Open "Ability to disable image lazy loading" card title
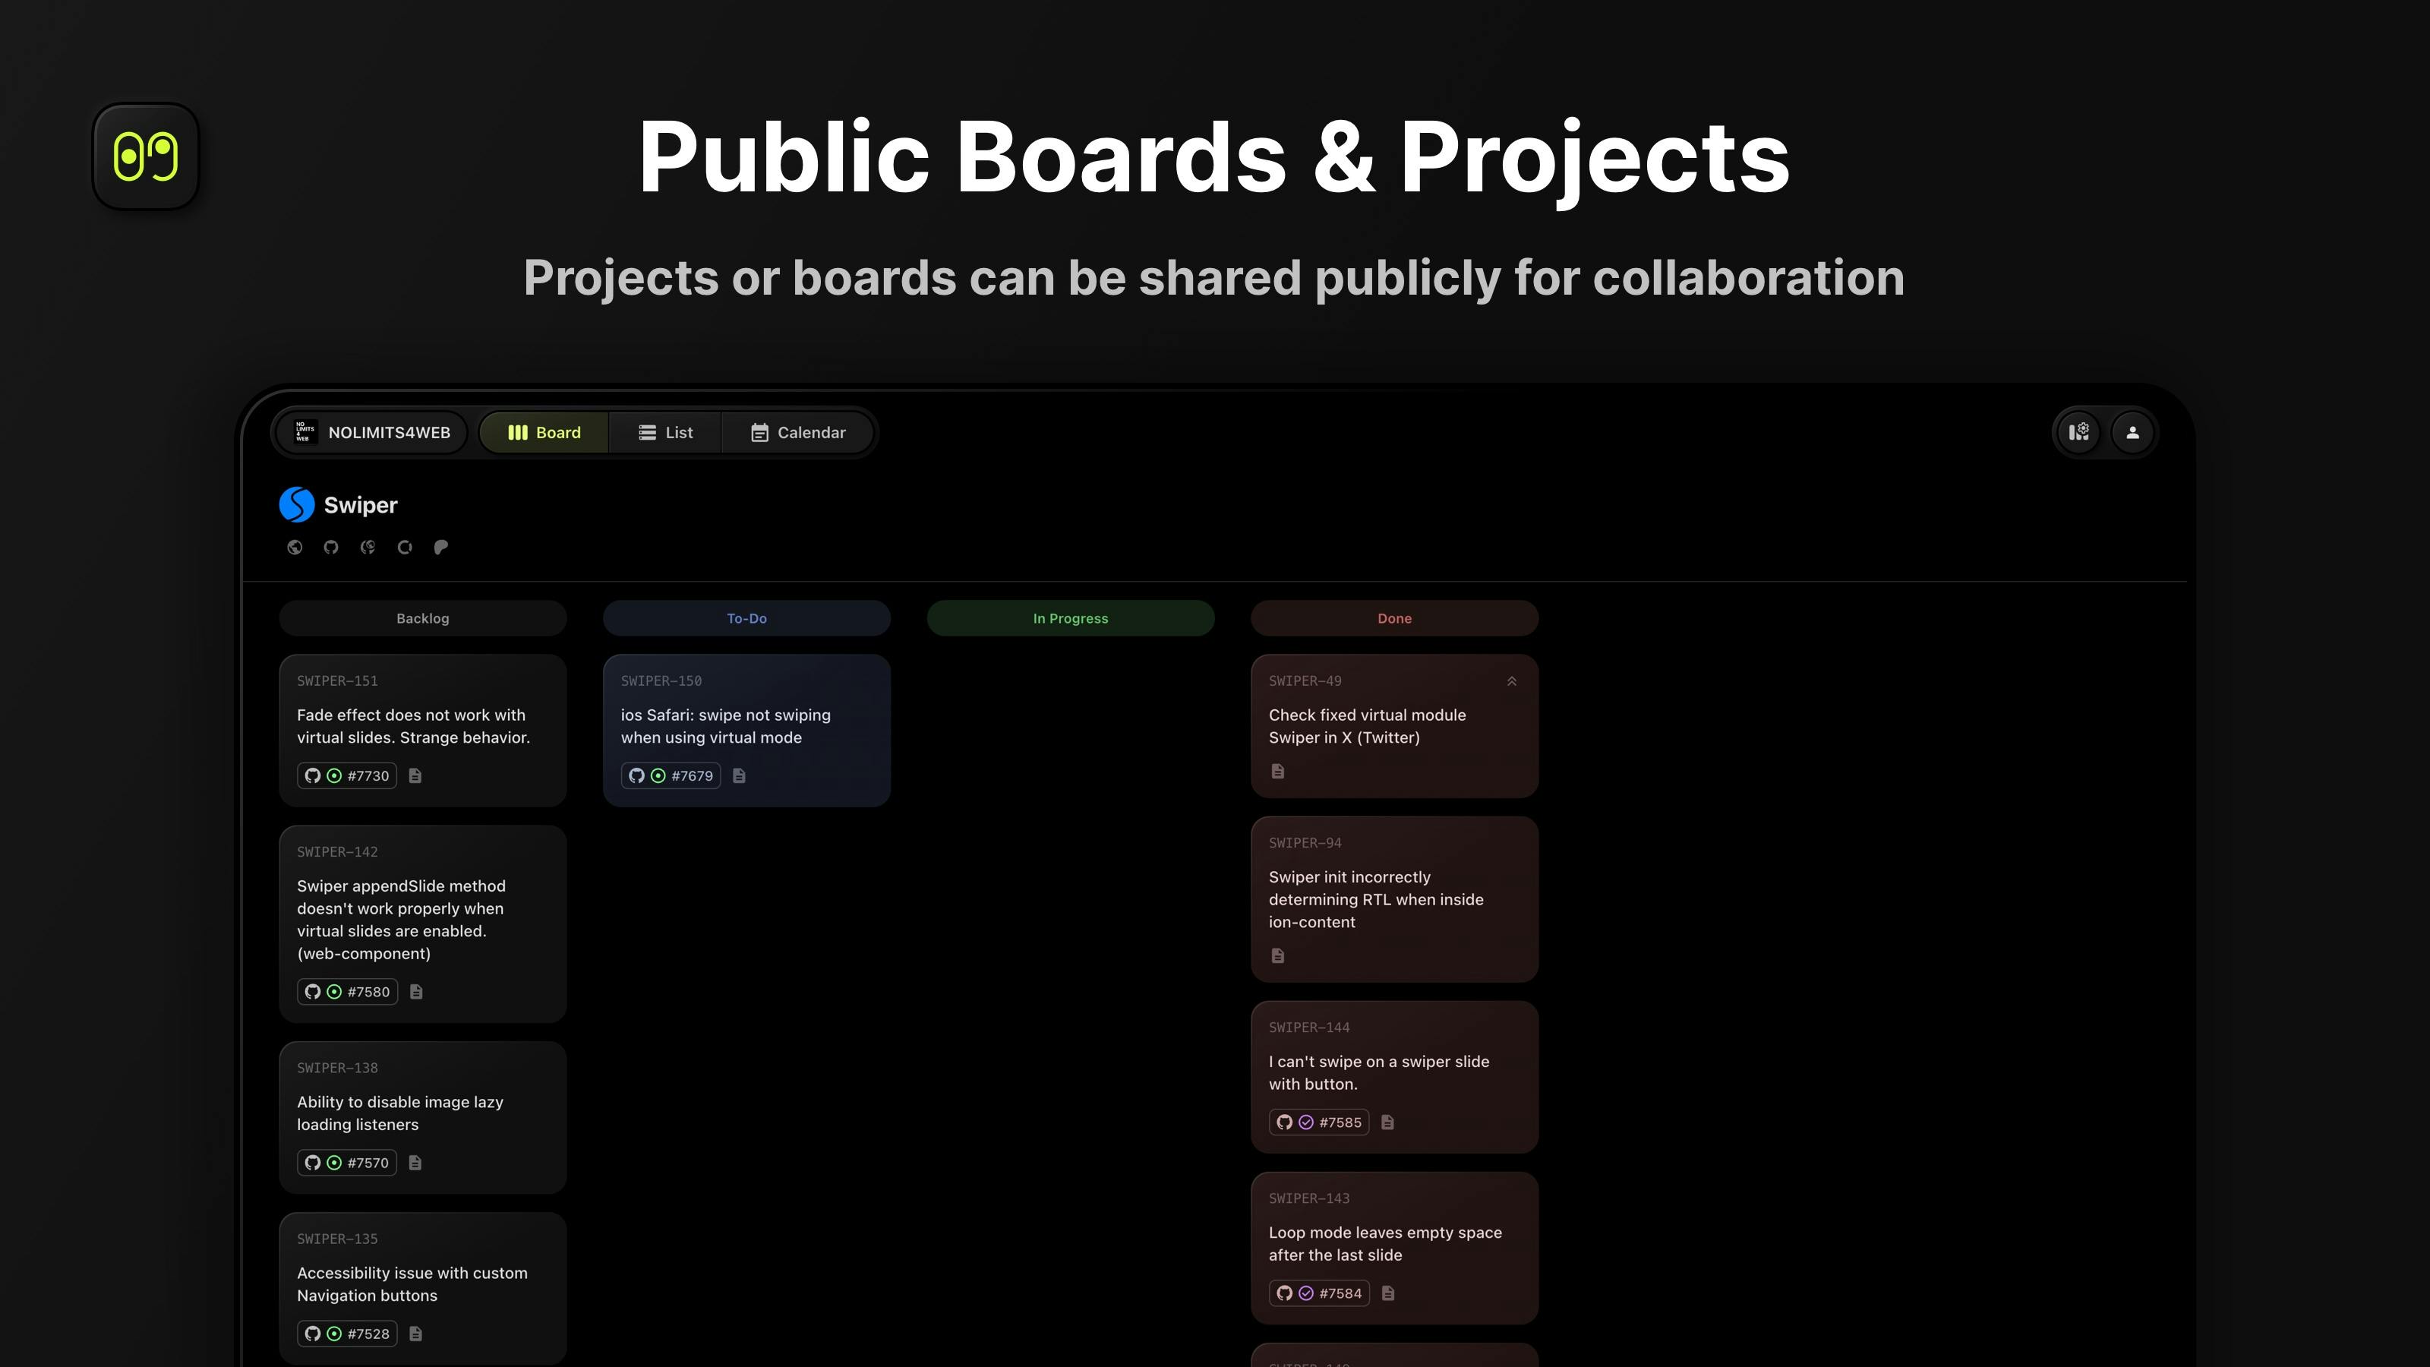 point(400,1113)
